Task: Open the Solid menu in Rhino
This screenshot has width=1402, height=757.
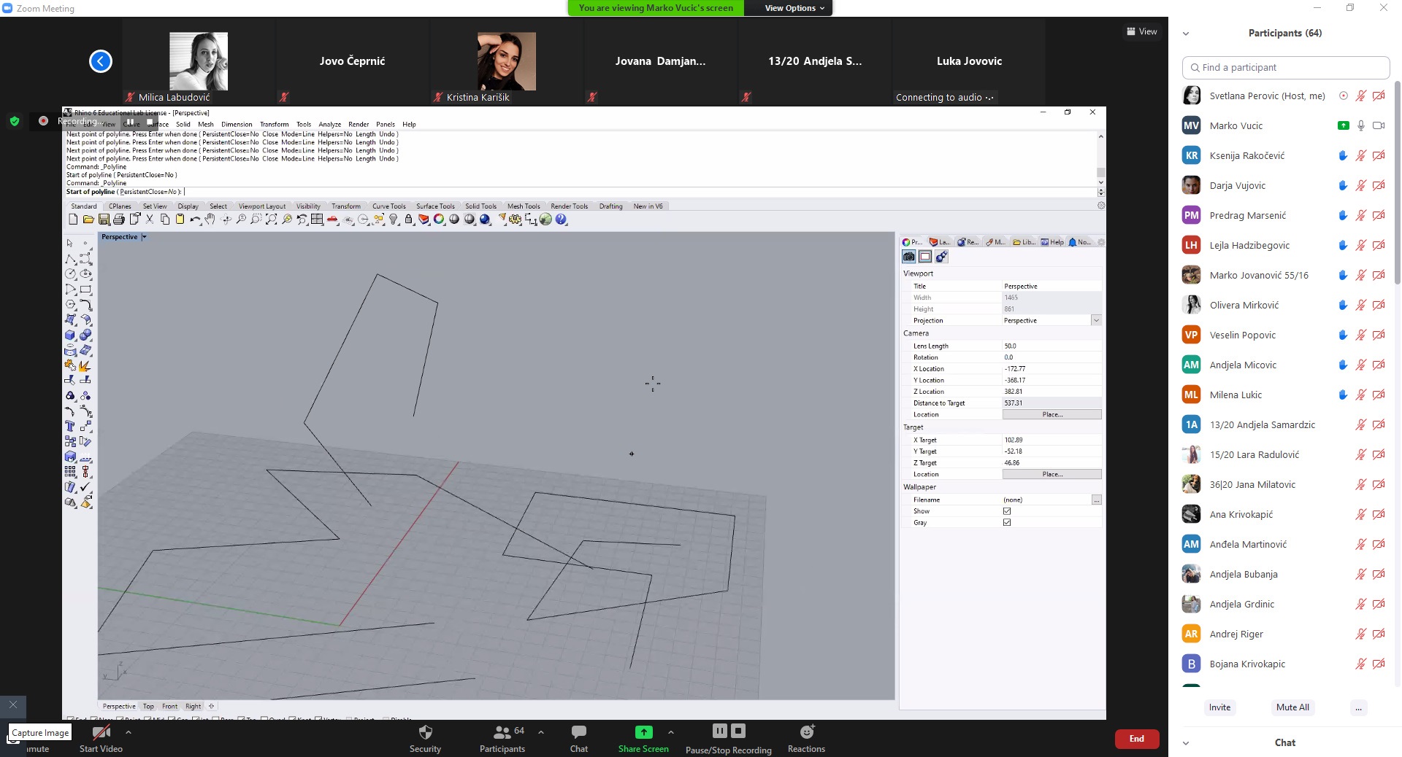Action: click(x=183, y=125)
